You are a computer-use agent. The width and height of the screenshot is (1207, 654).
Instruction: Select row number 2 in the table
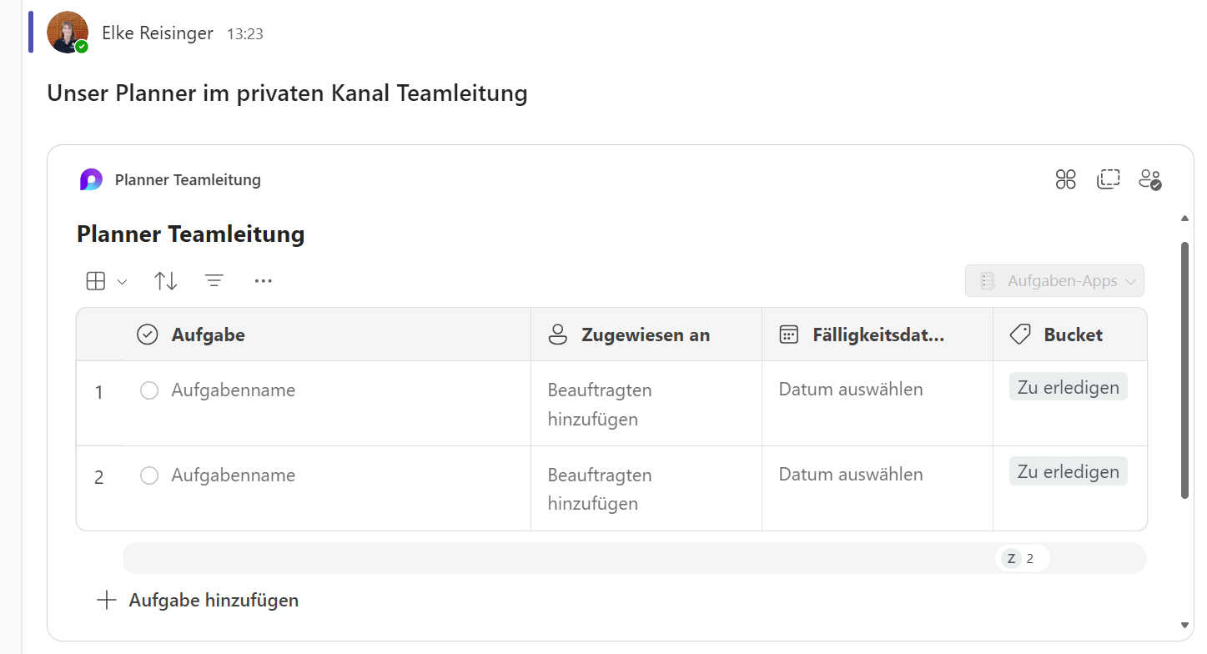99,477
